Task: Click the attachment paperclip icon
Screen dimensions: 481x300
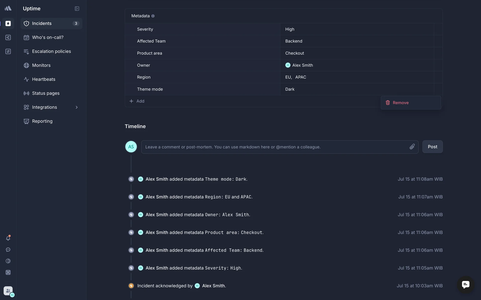Action: click(x=412, y=147)
